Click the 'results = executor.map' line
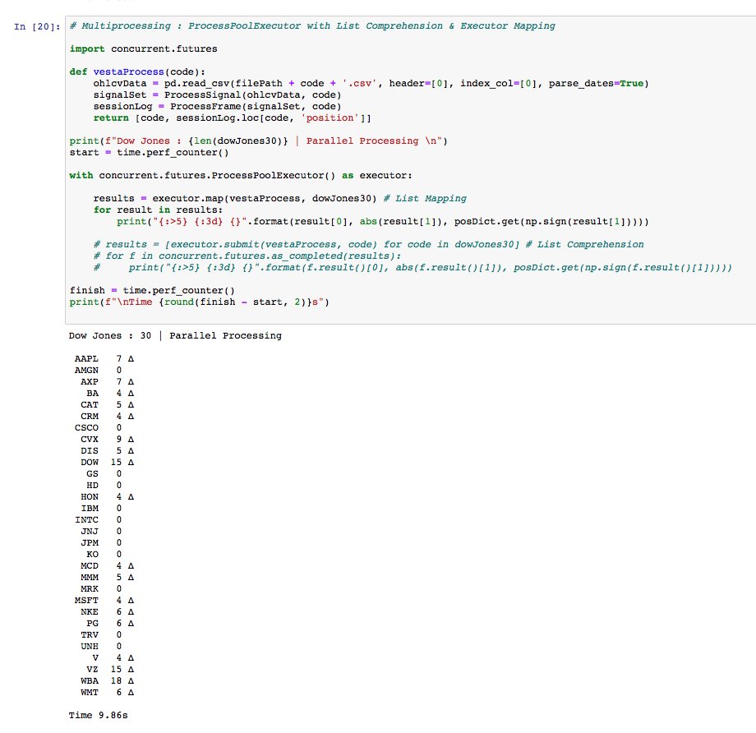 click(x=279, y=198)
